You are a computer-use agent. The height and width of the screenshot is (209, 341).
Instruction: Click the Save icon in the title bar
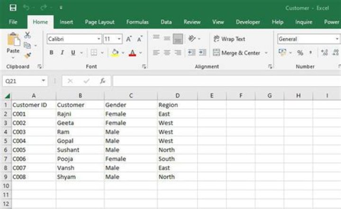(13, 8)
